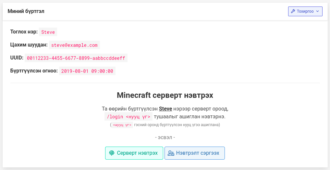Expand the chevron arrow beside Тохиргоо
The width and height of the screenshot is (330, 170).
[x=318, y=11]
